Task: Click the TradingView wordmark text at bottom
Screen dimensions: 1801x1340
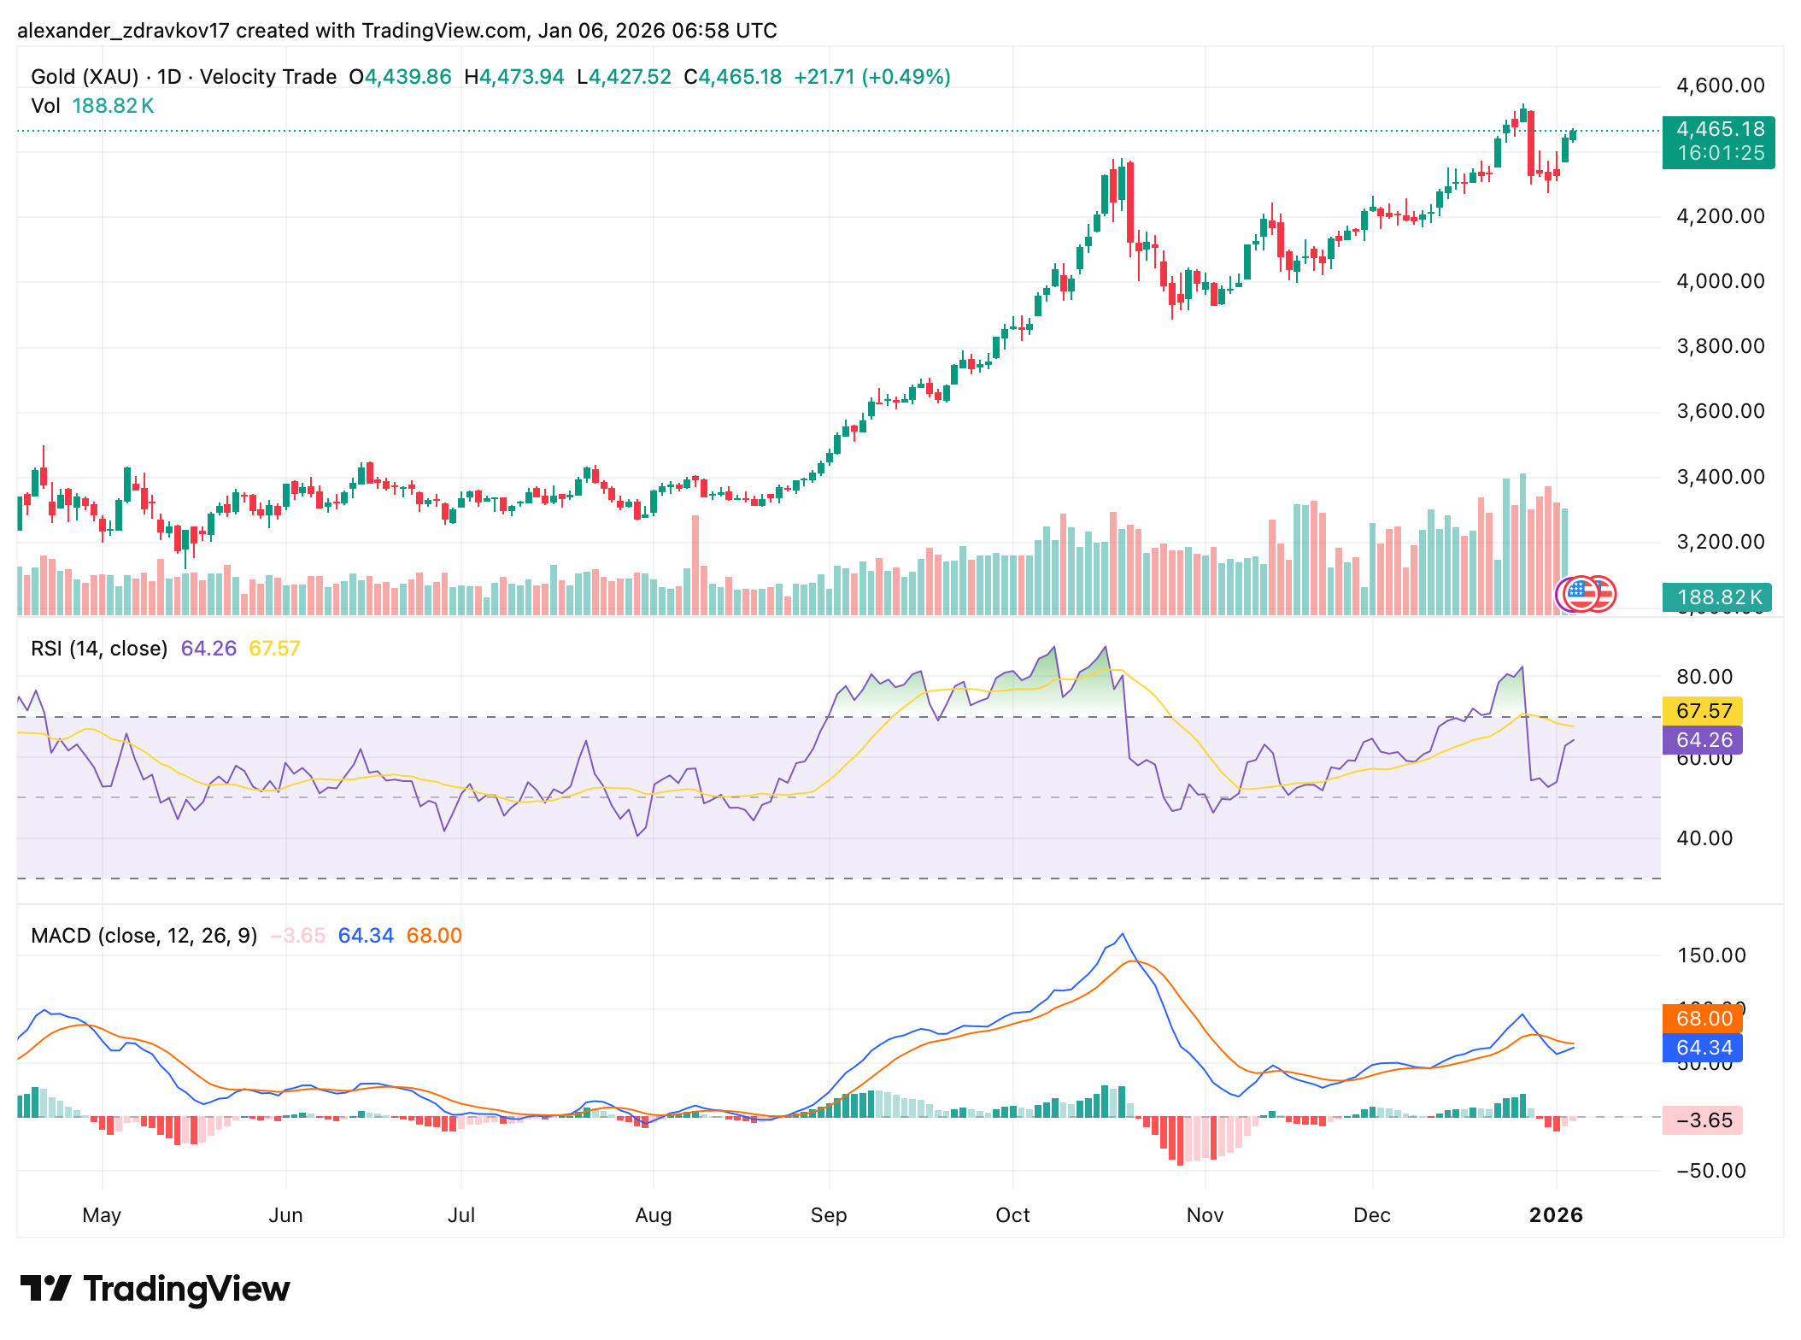Action: click(x=186, y=1289)
